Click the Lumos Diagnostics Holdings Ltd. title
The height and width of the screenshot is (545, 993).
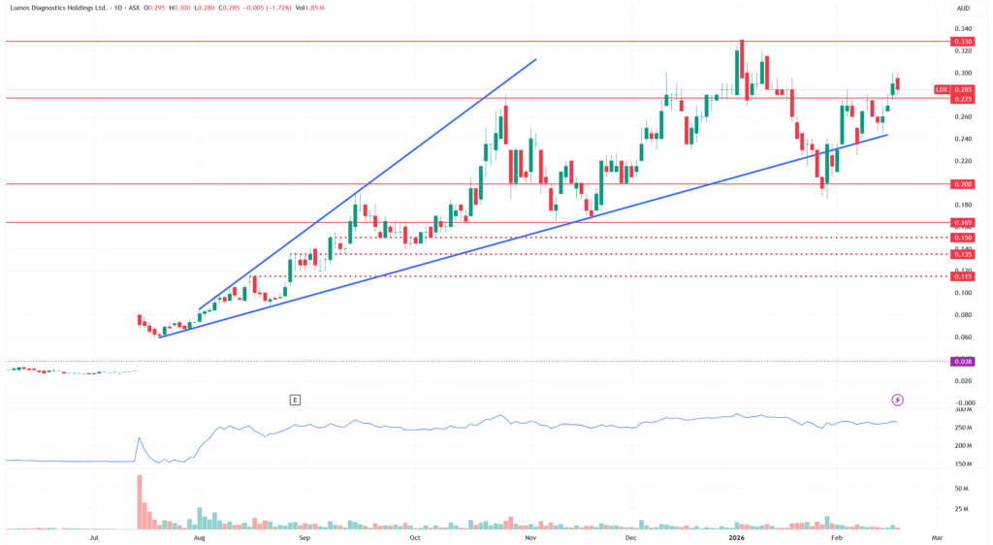[58, 8]
